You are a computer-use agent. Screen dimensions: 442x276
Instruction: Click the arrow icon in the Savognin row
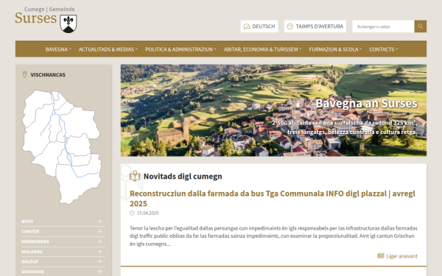[x=99, y=272]
